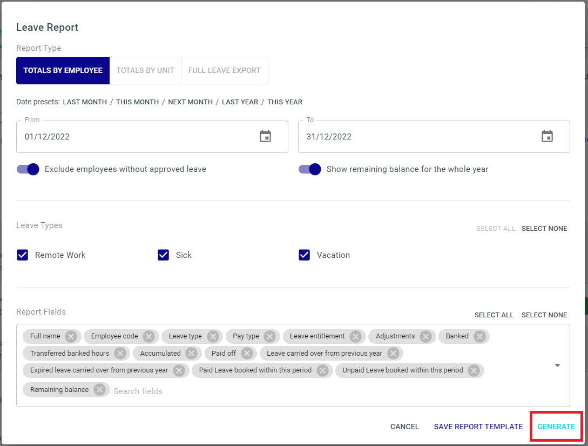This screenshot has height=446, width=588.
Task: Remove Unpaid Leave booked within this period chip
Action: pos(474,370)
